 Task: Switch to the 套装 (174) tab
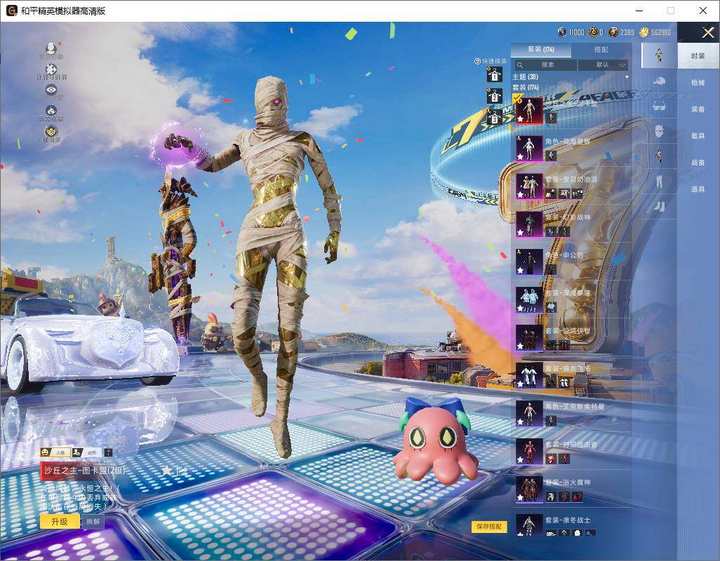tap(541, 49)
